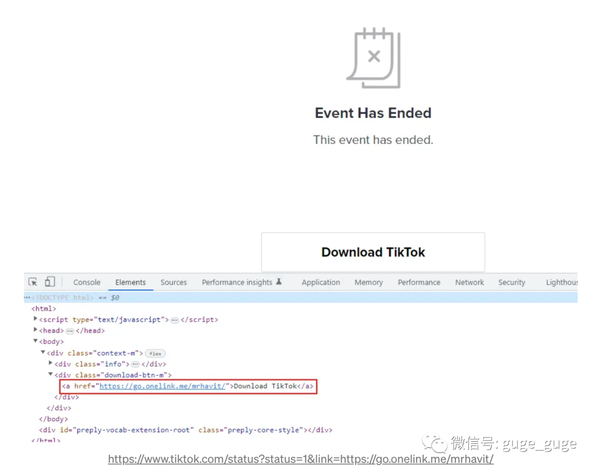This screenshot has height=471, width=596.
Task: Click the Download TikTok button
Action: point(373,252)
